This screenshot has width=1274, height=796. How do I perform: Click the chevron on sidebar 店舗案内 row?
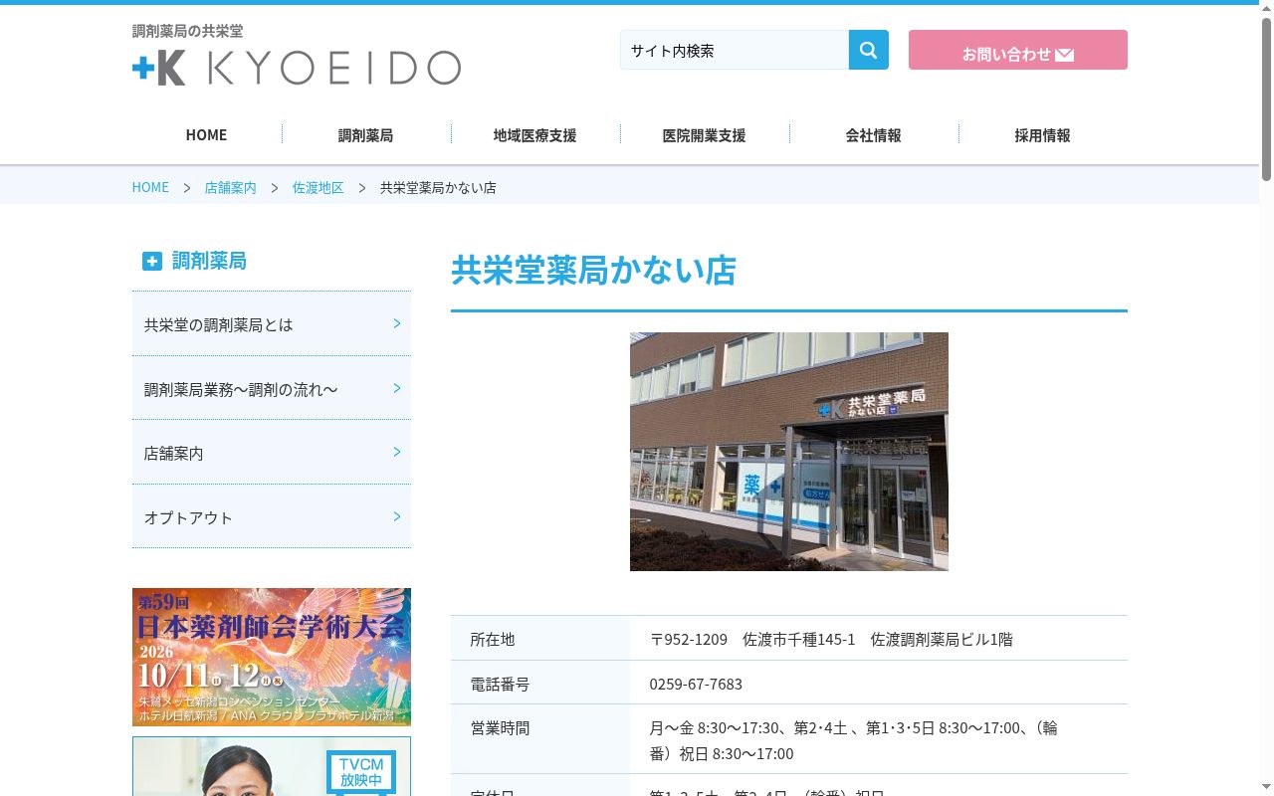point(397,452)
